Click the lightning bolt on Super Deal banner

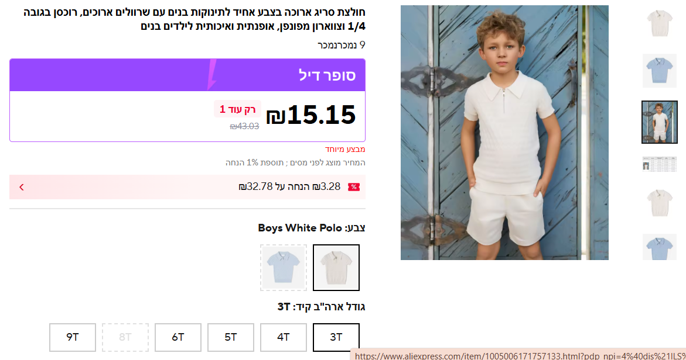[211, 75]
